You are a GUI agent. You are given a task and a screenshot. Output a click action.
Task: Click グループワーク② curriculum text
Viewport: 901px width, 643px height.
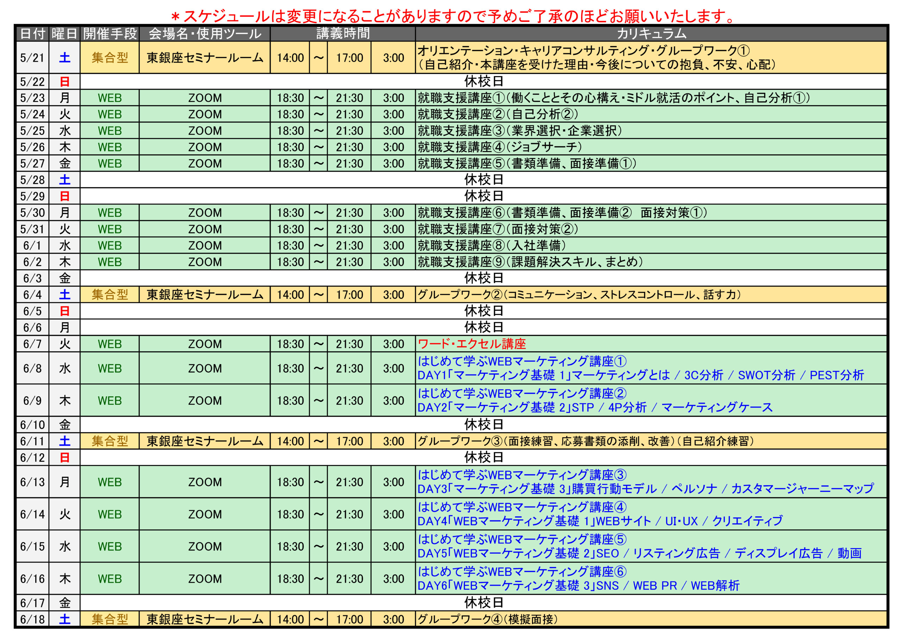[x=579, y=295]
